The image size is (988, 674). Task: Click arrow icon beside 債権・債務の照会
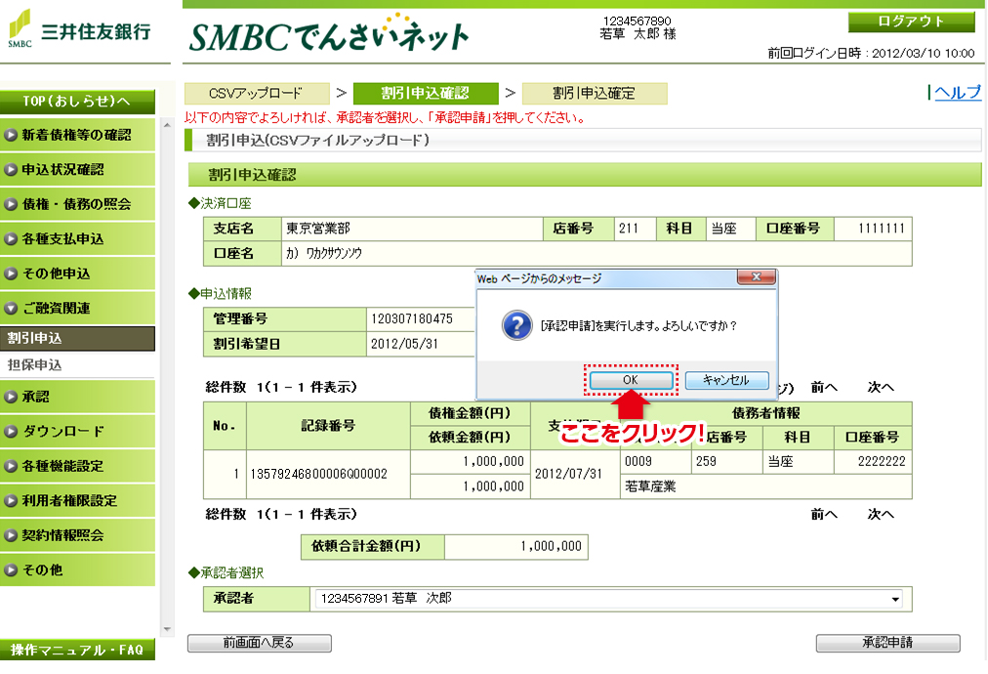[x=10, y=204]
